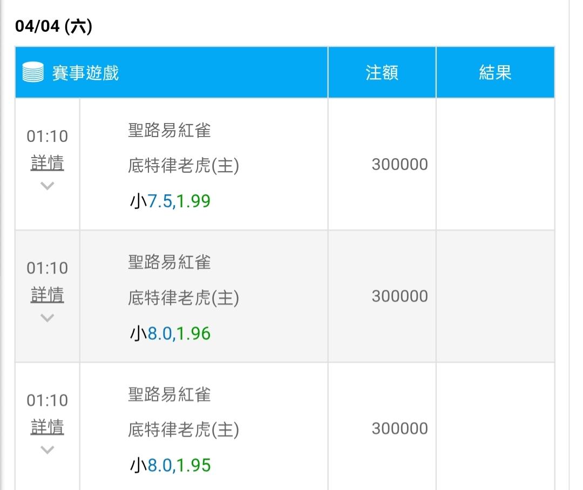Click 300000 amount beside the 1.95 bet
Viewport: 583px width, 490px height.
point(399,428)
